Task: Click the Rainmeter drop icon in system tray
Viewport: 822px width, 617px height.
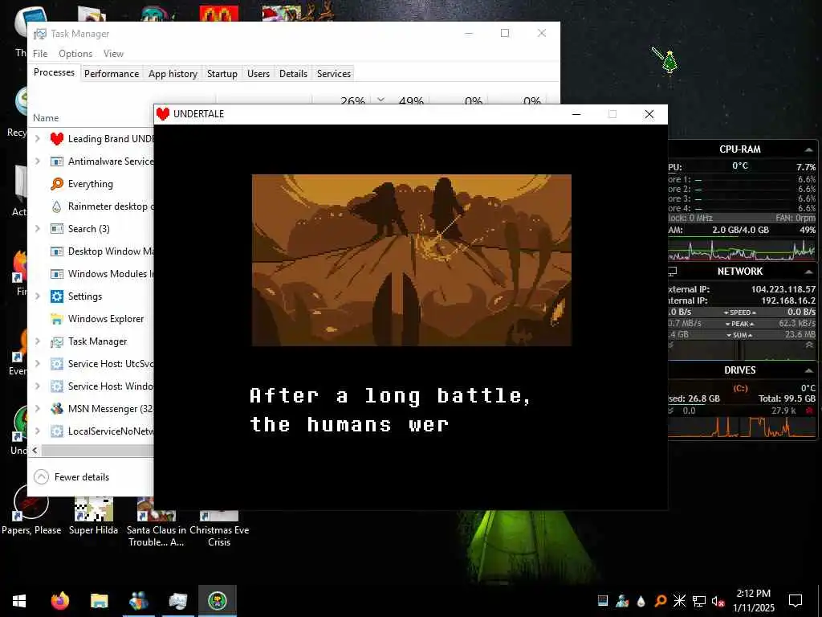Action: (x=641, y=601)
